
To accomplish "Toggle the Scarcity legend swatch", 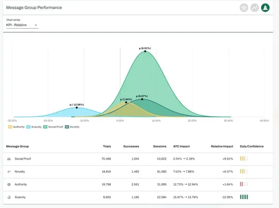I will (28, 127).
